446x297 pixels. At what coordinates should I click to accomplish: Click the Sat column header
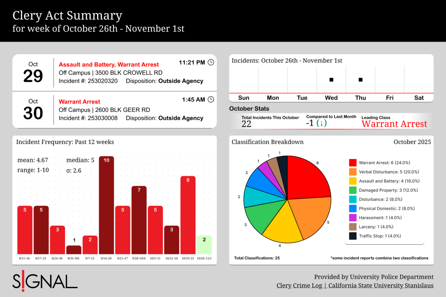419,98
